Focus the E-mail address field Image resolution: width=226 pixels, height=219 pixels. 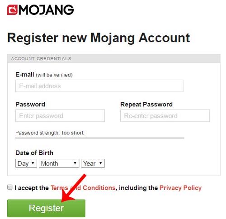tap(99, 86)
